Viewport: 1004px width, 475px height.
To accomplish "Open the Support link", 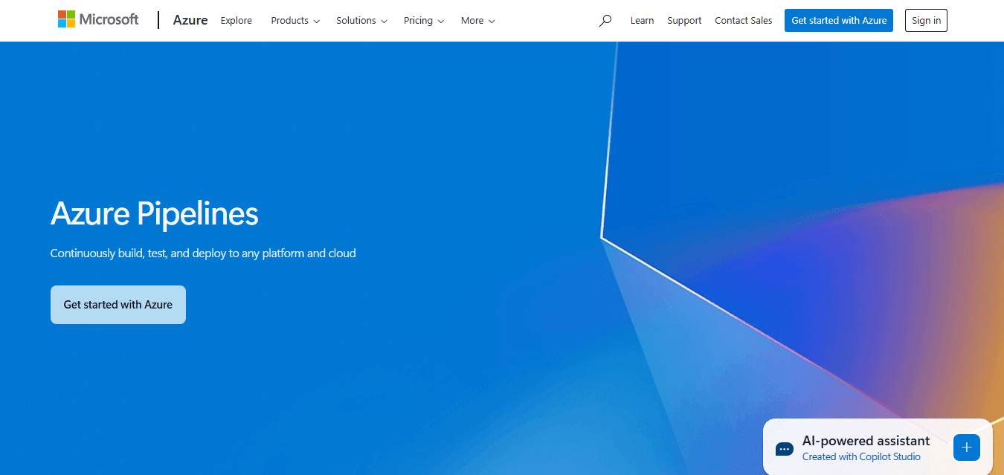I will pyautogui.click(x=684, y=21).
